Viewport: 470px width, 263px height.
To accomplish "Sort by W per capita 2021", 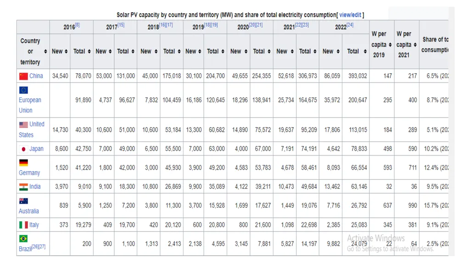I will coord(415,45).
